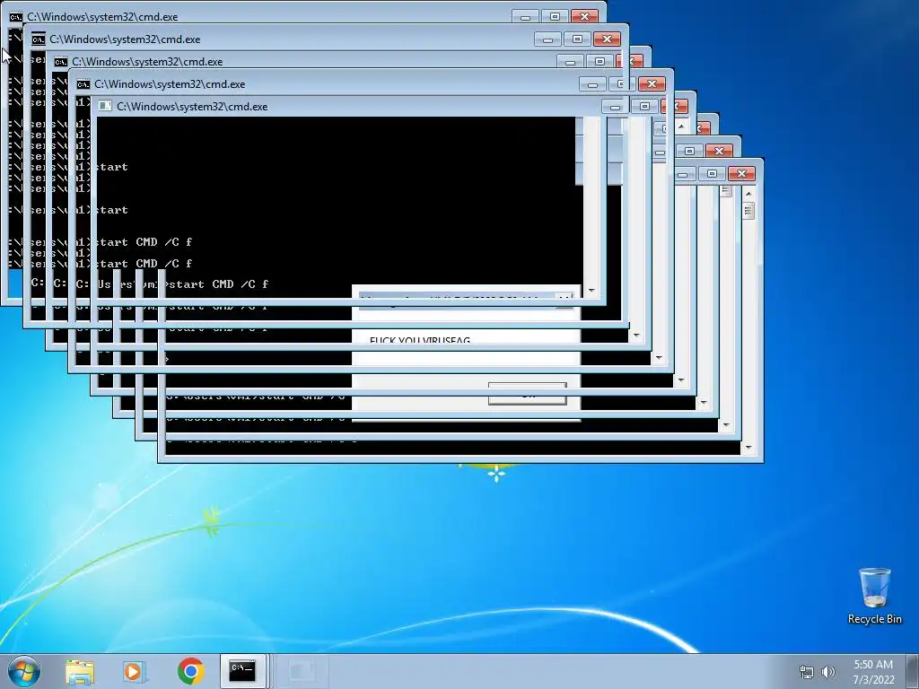Click title-bar icon of third cascaded cmd window
The image size is (919, 689).
click(x=60, y=62)
